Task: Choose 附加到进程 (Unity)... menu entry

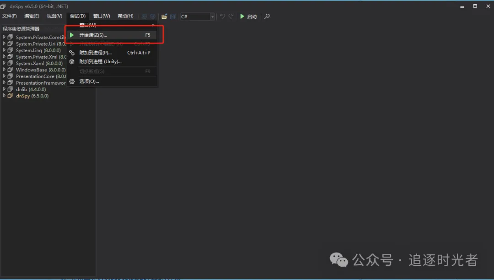Action: (112, 61)
